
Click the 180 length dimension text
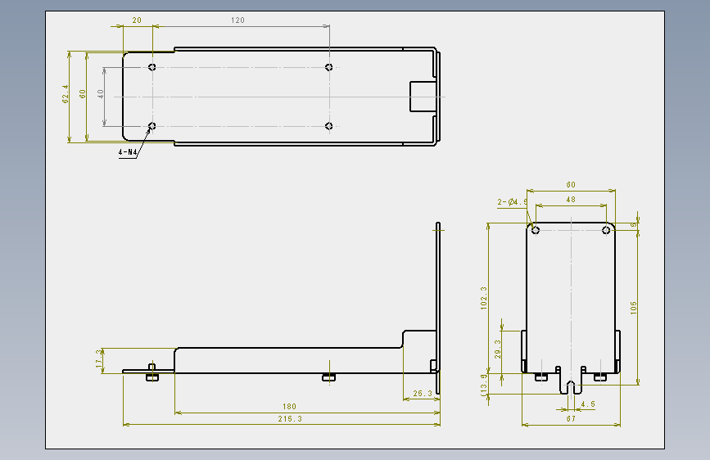click(289, 407)
